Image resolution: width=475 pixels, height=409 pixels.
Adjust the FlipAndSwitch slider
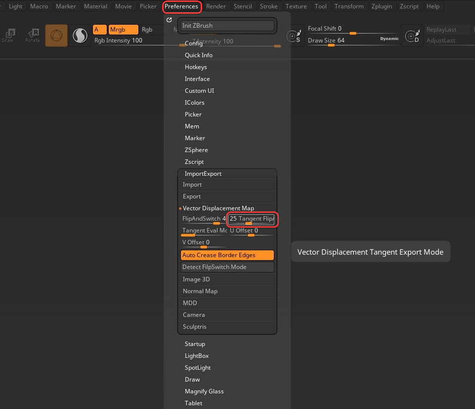pyautogui.click(x=204, y=219)
